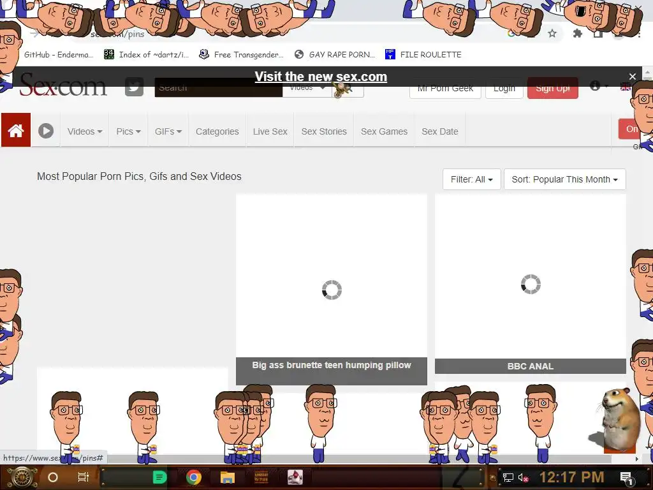653x490 pixels.
Task: Close the 'Visit the new sex.com' banner
Action: click(632, 77)
